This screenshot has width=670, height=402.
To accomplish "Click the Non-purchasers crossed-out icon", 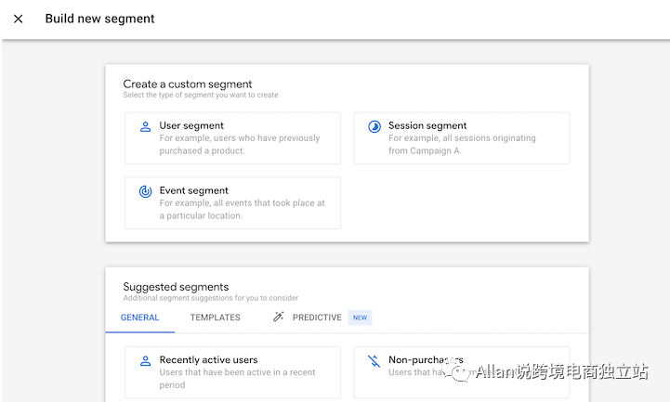I will [374, 360].
